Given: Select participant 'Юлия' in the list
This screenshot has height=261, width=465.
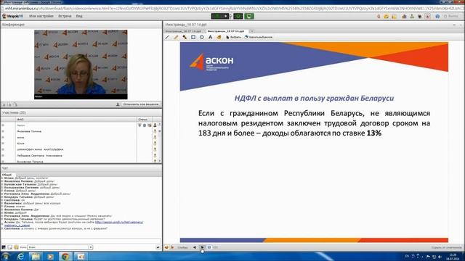Looking at the screenshot, I should point(21,144).
